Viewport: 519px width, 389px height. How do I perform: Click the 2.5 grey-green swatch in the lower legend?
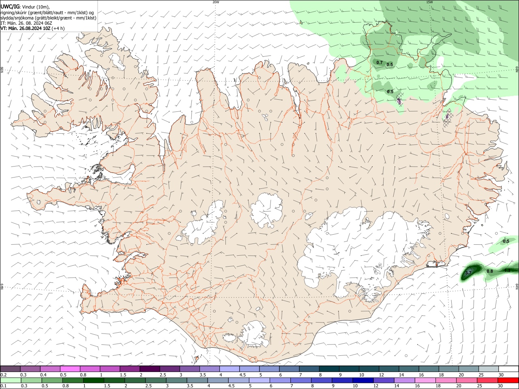click(x=156, y=380)
